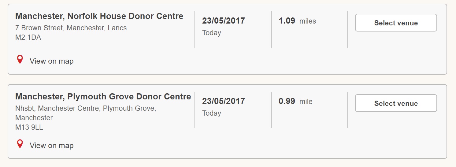Open View on map for Norfolk House
The height and width of the screenshot is (167, 456).
[x=51, y=61]
